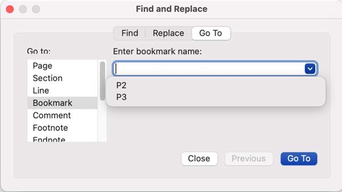Choose Page in the Go to list
This screenshot has width=342, height=192.
[x=42, y=66]
